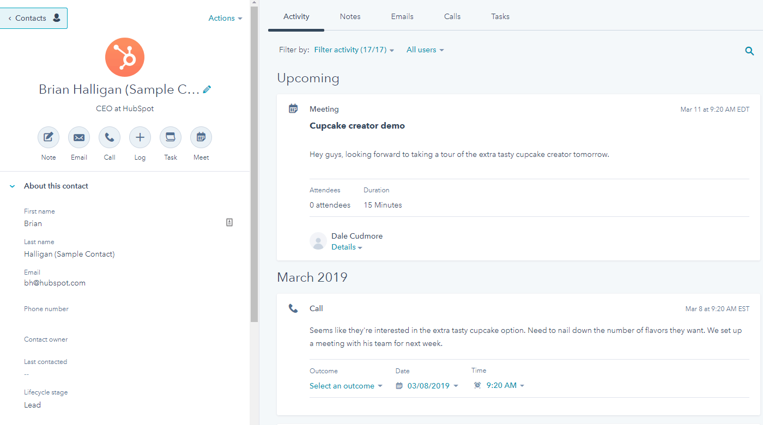This screenshot has height=425, width=763.
Task: Click the Last name field Halligan (Sample Contact)
Action: point(69,254)
